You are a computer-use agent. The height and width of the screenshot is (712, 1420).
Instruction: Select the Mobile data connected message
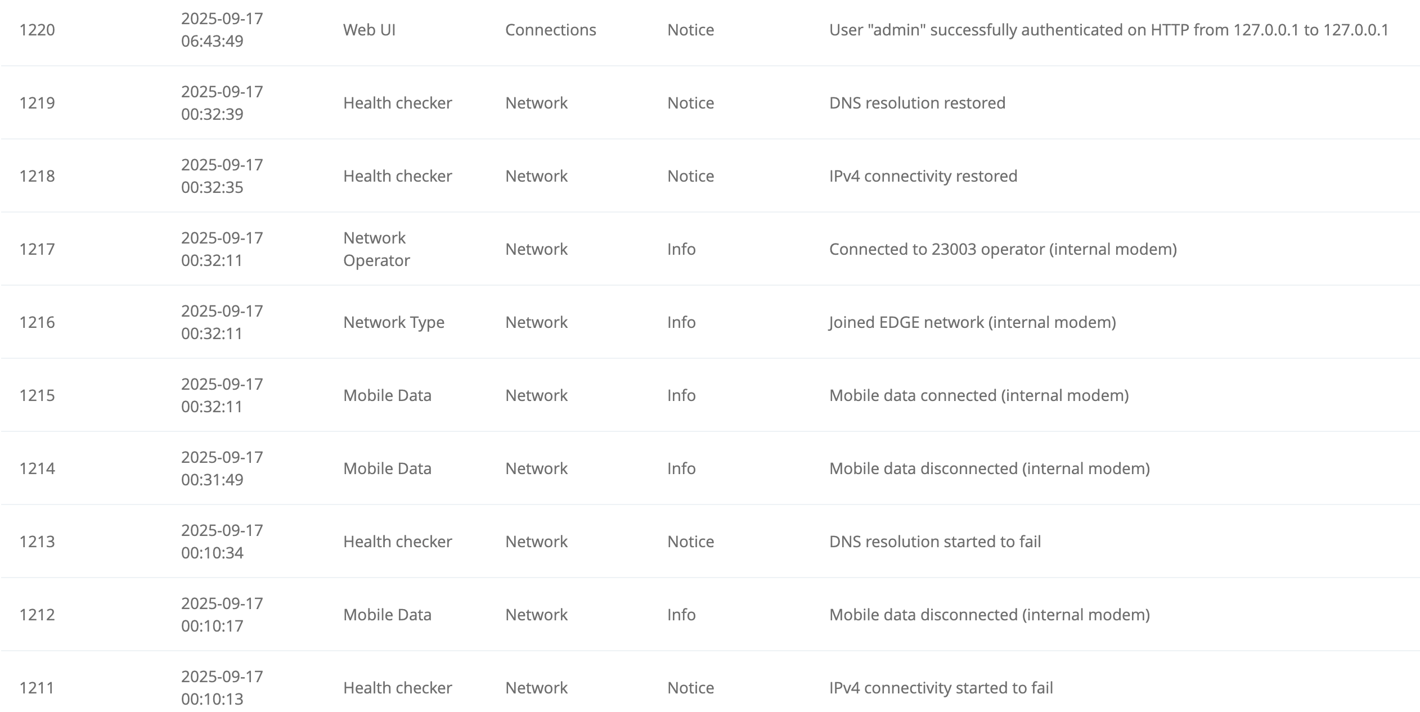click(979, 395)
